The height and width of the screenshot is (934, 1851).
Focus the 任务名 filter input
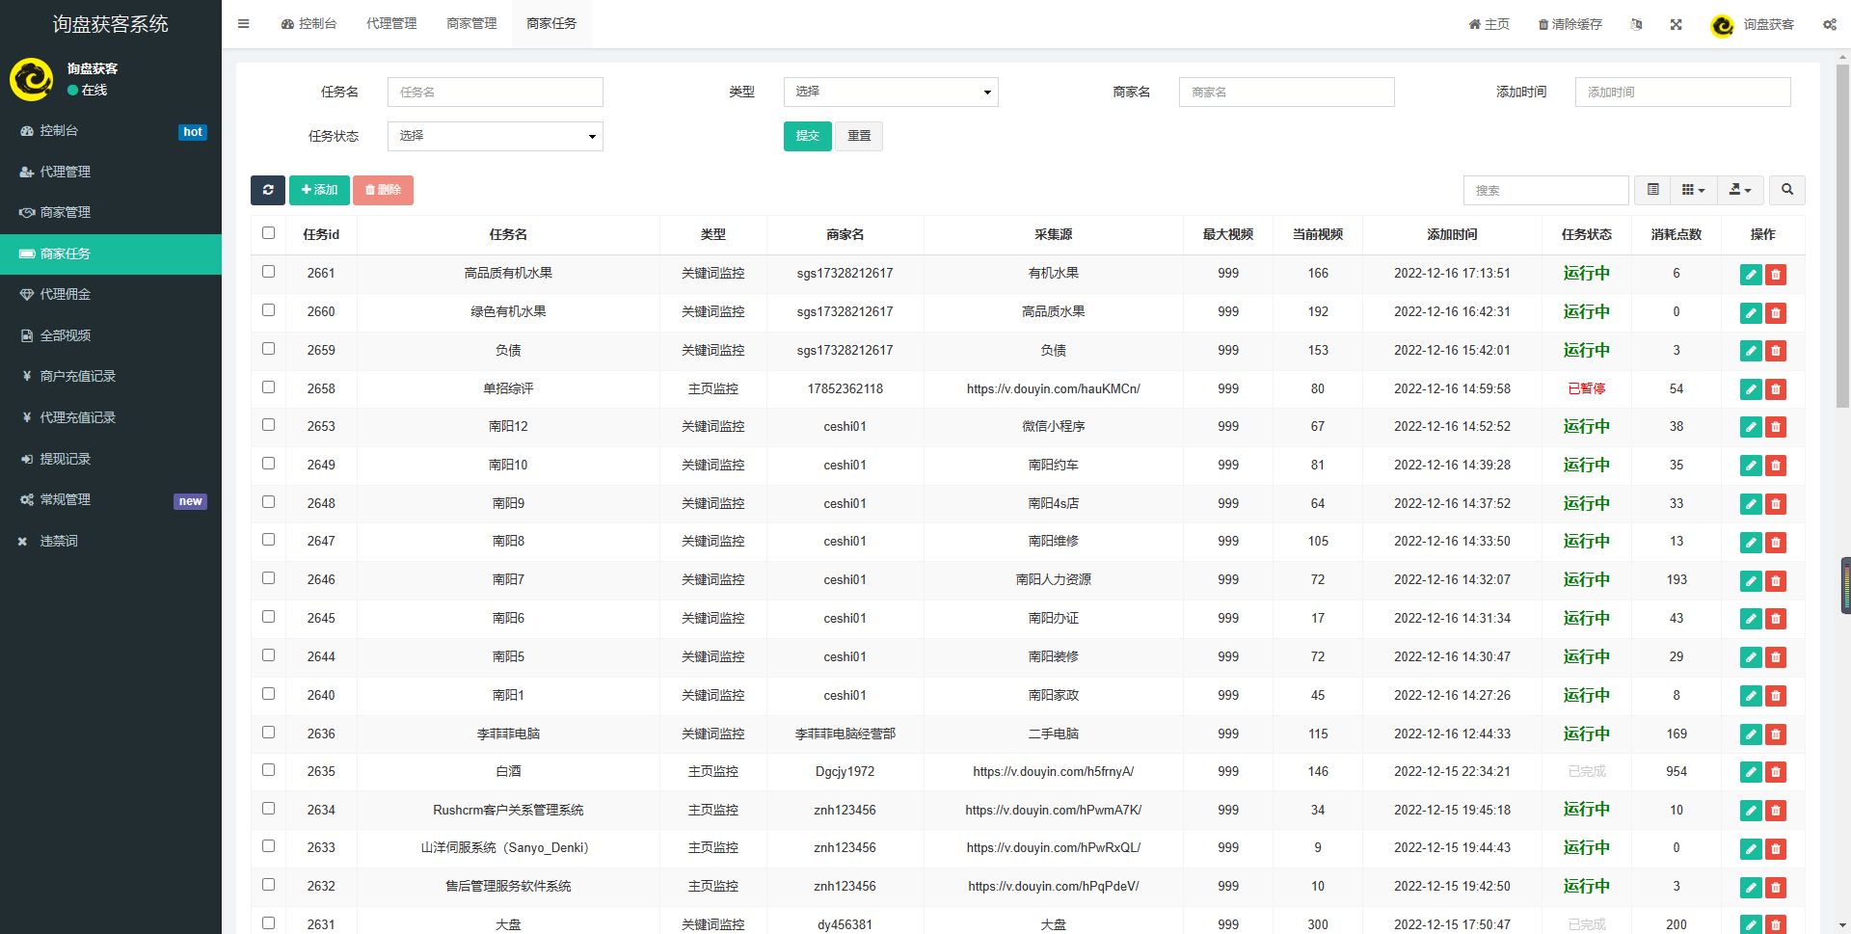click(496, 92)
